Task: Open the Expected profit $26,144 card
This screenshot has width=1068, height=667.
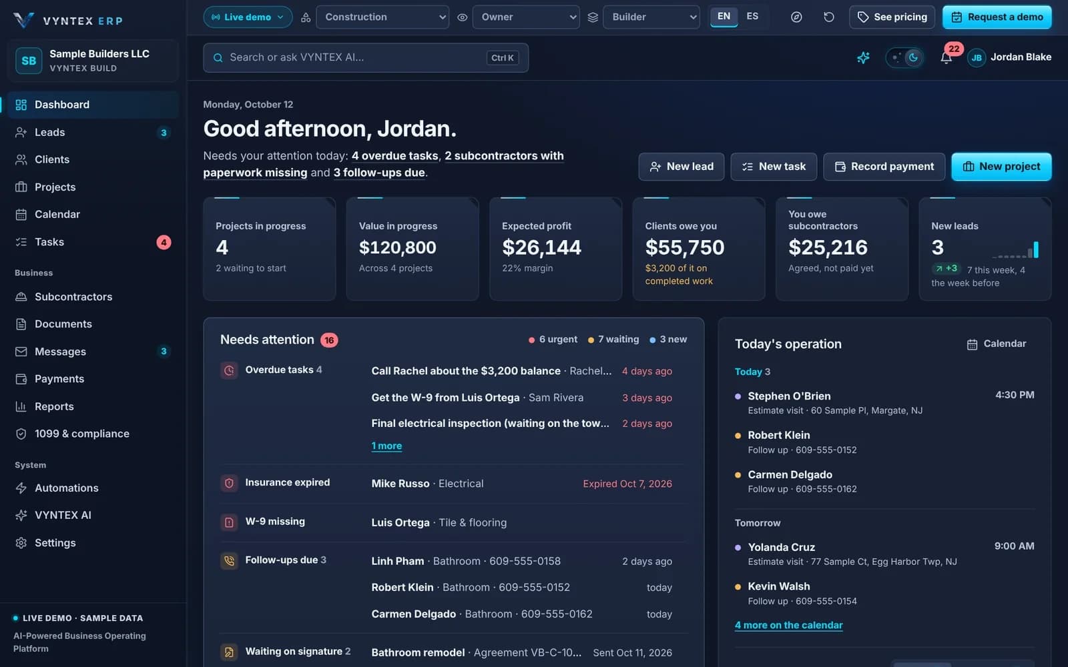Action: [555, 249]
